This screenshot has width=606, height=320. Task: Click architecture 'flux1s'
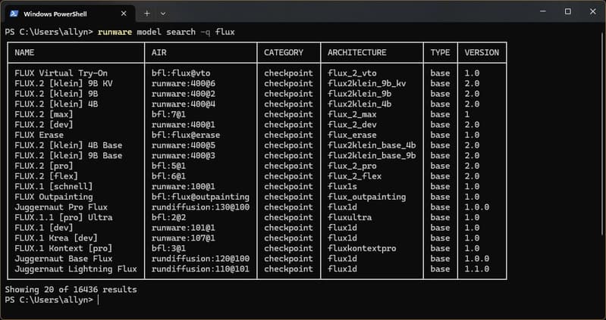click(x=342, y=187)
